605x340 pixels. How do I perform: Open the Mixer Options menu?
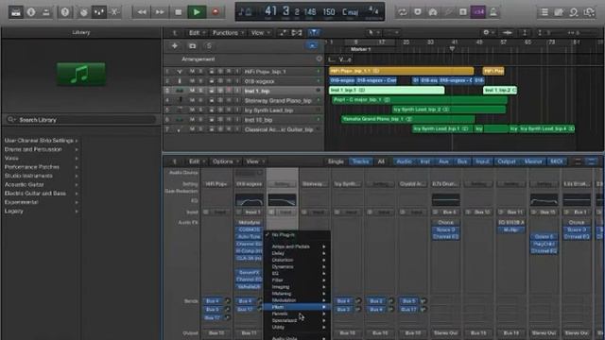click(x=225, y=161)
